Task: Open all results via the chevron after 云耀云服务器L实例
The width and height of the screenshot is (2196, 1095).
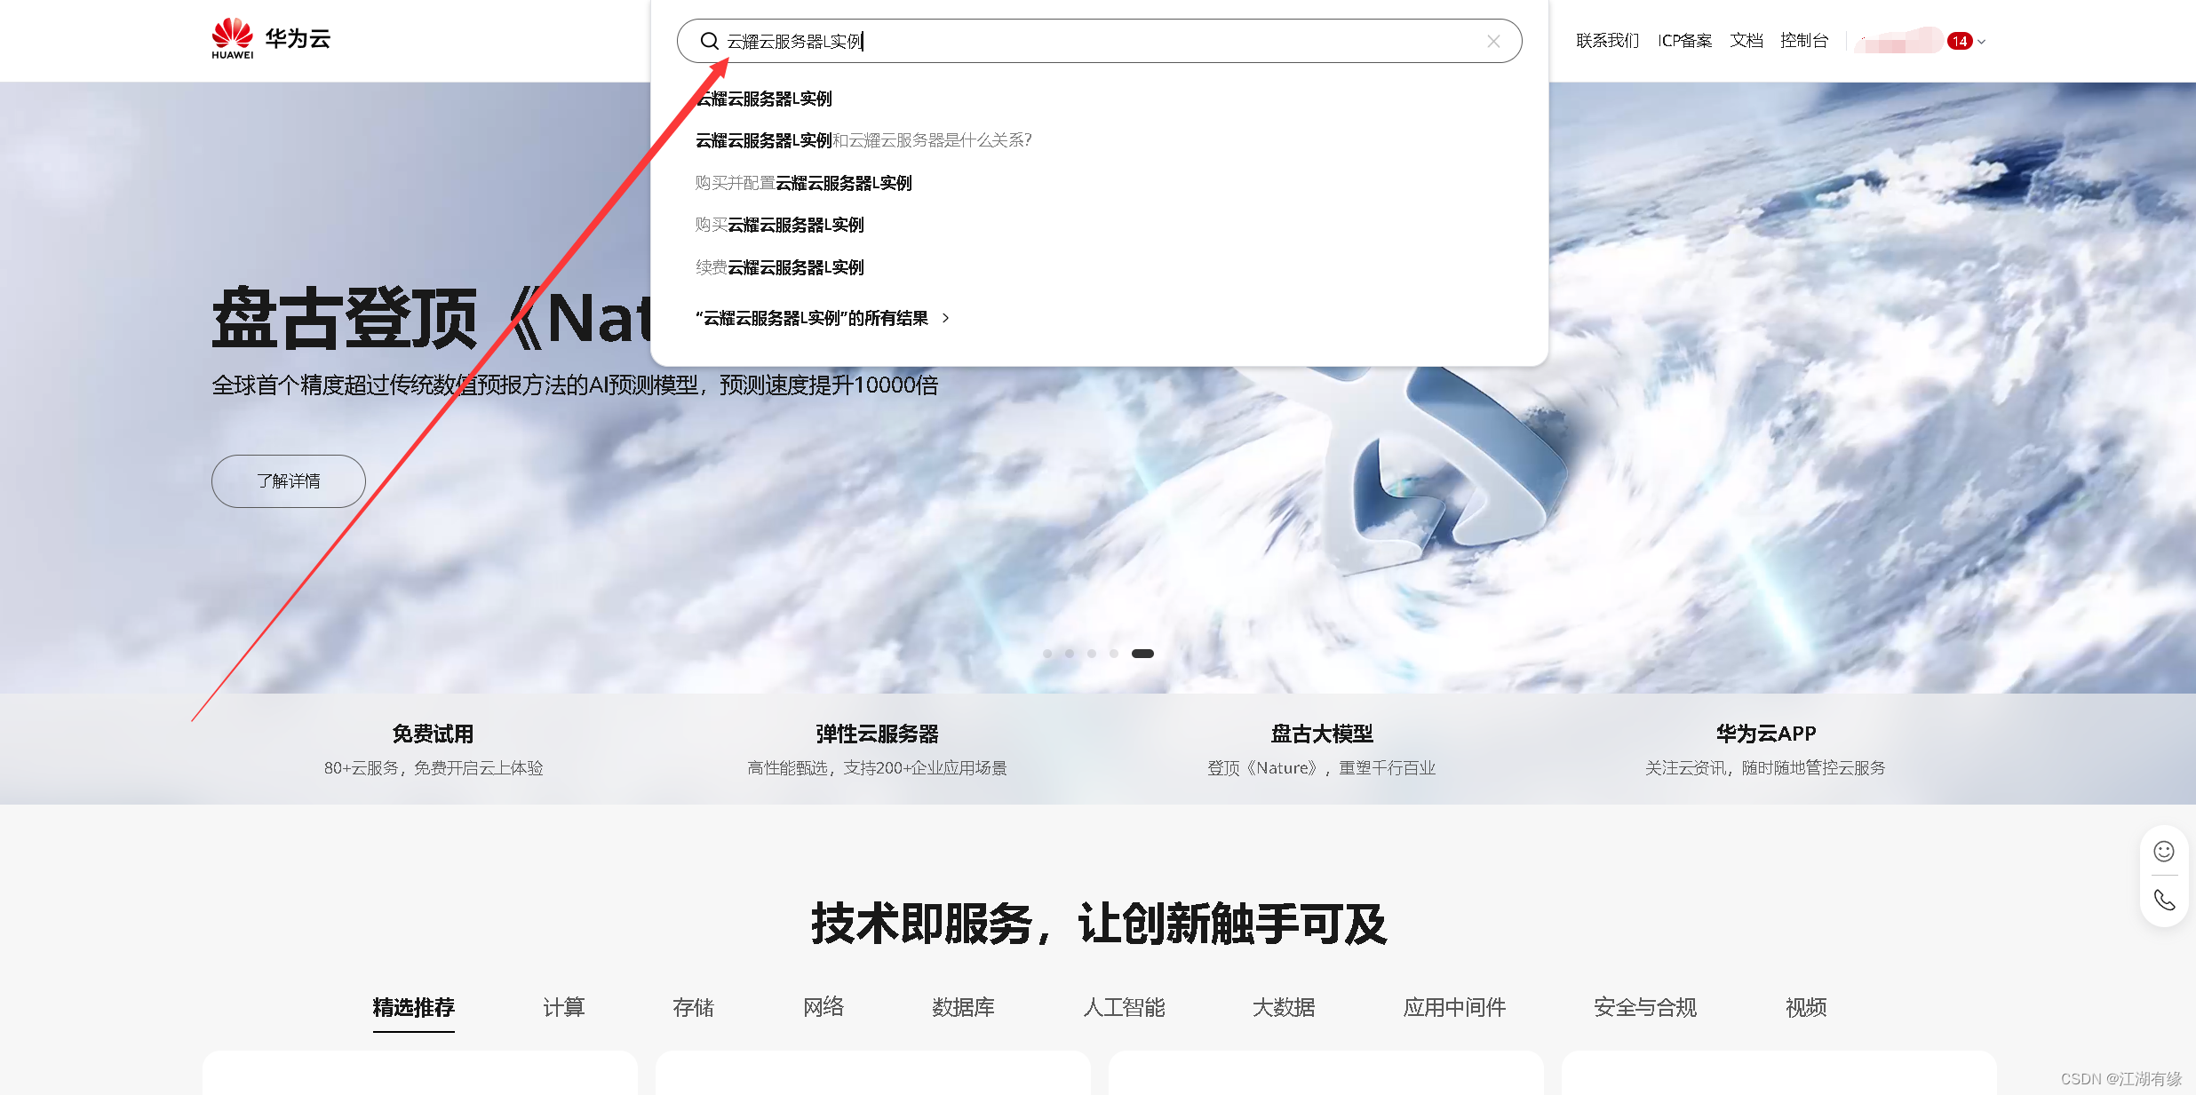Action: [945, 318]
